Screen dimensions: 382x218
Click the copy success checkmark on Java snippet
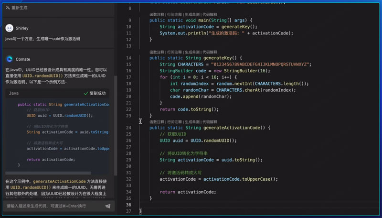pyautogui.click(x=86, y=93)
